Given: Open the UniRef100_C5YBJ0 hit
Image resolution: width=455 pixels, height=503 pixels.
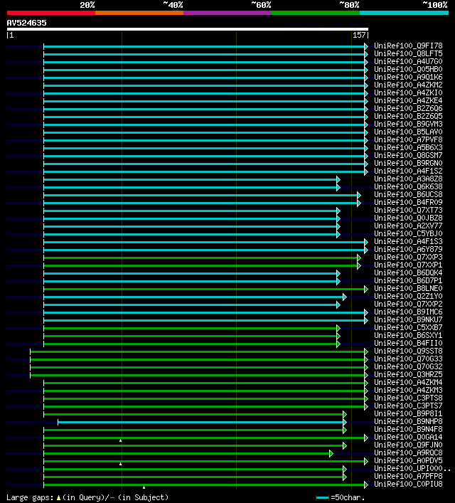Looking at the screenshot, I should [408, 233].
